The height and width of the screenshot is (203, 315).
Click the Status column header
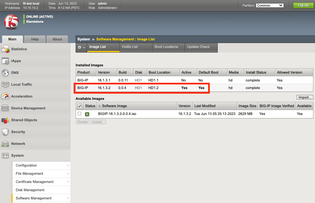[x=90, y=106]
